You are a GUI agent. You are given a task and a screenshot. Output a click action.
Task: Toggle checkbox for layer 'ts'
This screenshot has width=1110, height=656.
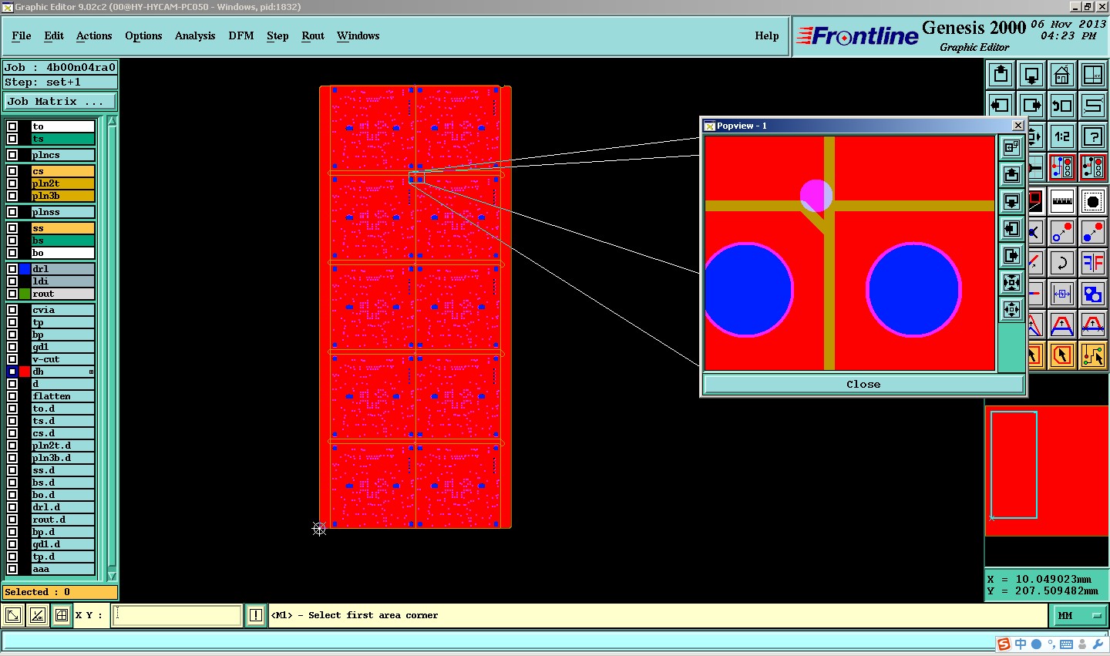click(x=12, y=139)
